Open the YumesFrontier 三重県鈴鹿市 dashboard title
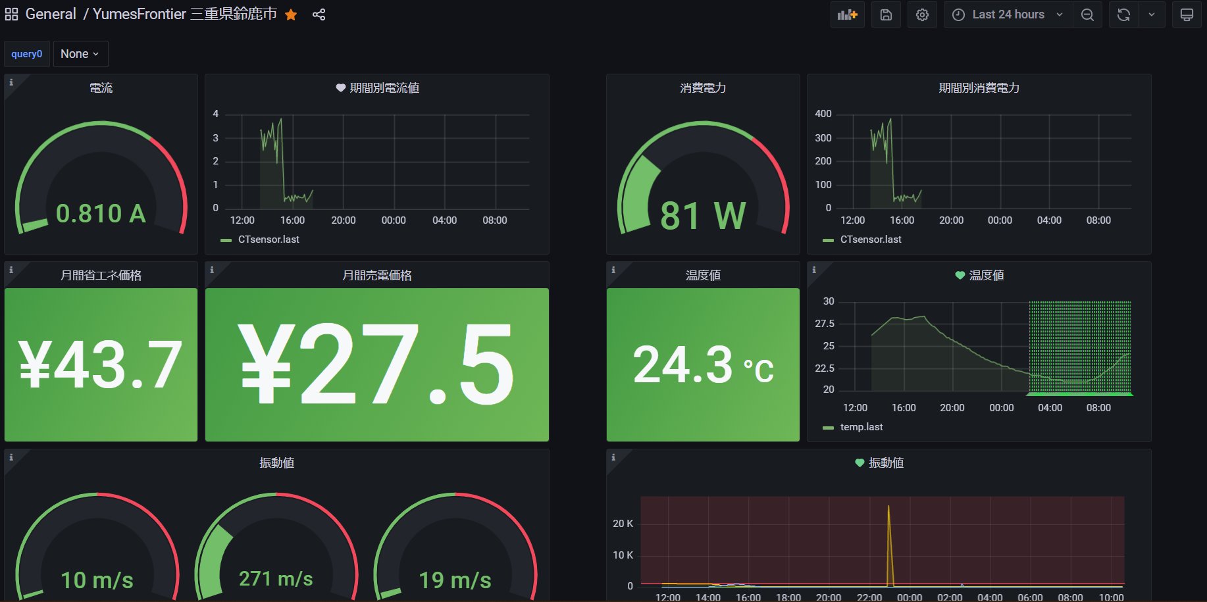Image resolution: width=1207 pixels, height=602 pixels. 185,14
